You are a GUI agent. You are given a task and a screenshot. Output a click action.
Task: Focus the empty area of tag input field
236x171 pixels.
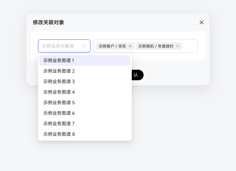(x=190, y=46)
